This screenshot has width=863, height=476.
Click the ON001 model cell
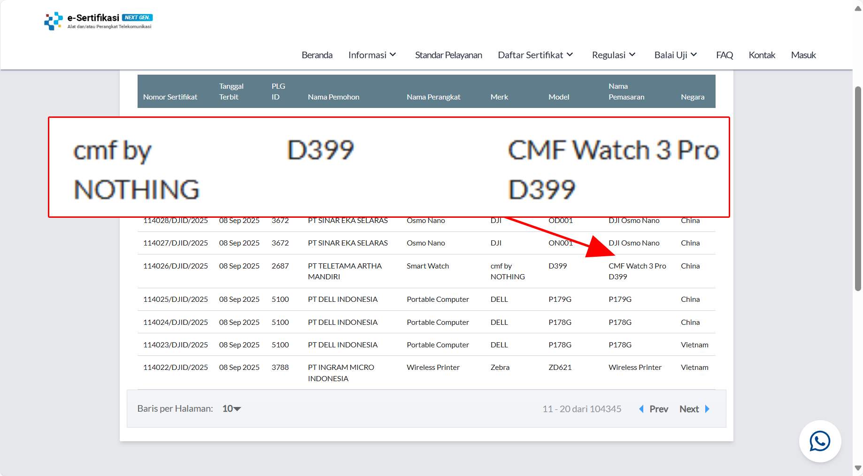(560, 243)
